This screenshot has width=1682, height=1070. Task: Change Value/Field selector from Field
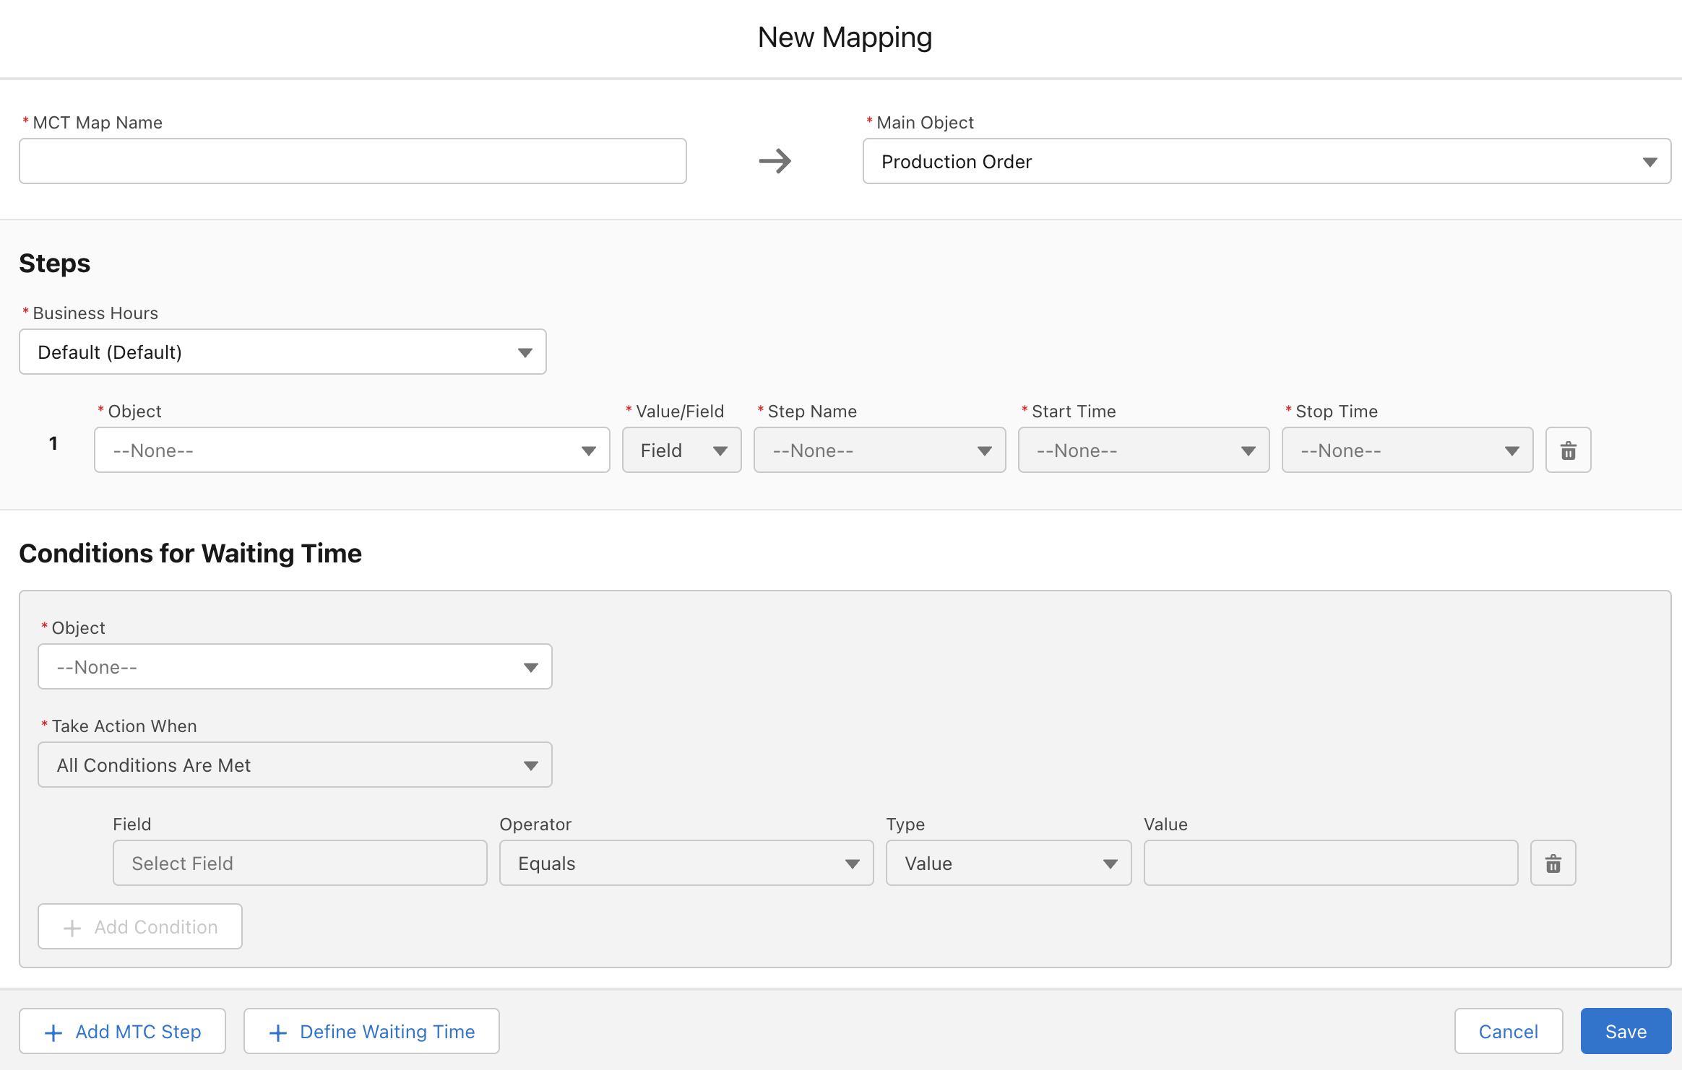(x=681, y=451)
